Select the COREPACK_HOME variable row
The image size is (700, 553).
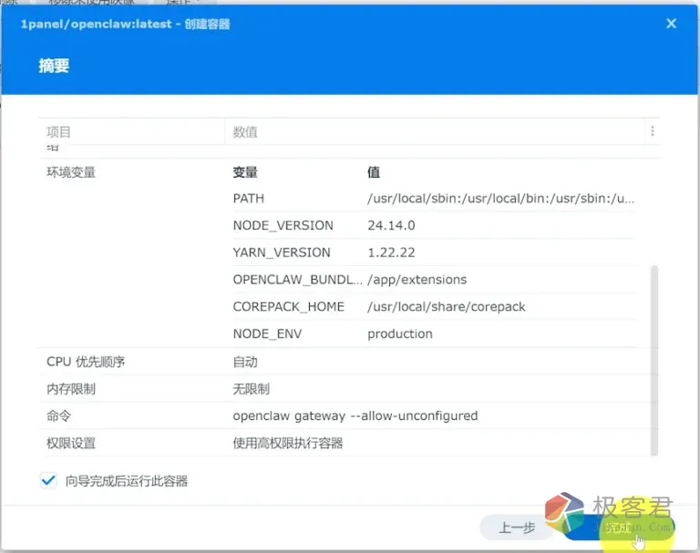tap(433, 307)
